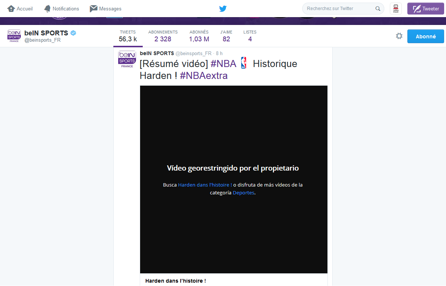This screenshot has height=286, width=446.
Task: Click the link Harden dans l'histoire ! in video
Action: pos(205,185)
